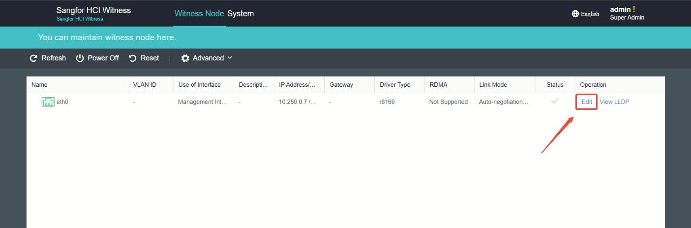Expand the Advanced dropdown chevron
The image size is (691, 228).
230,58
